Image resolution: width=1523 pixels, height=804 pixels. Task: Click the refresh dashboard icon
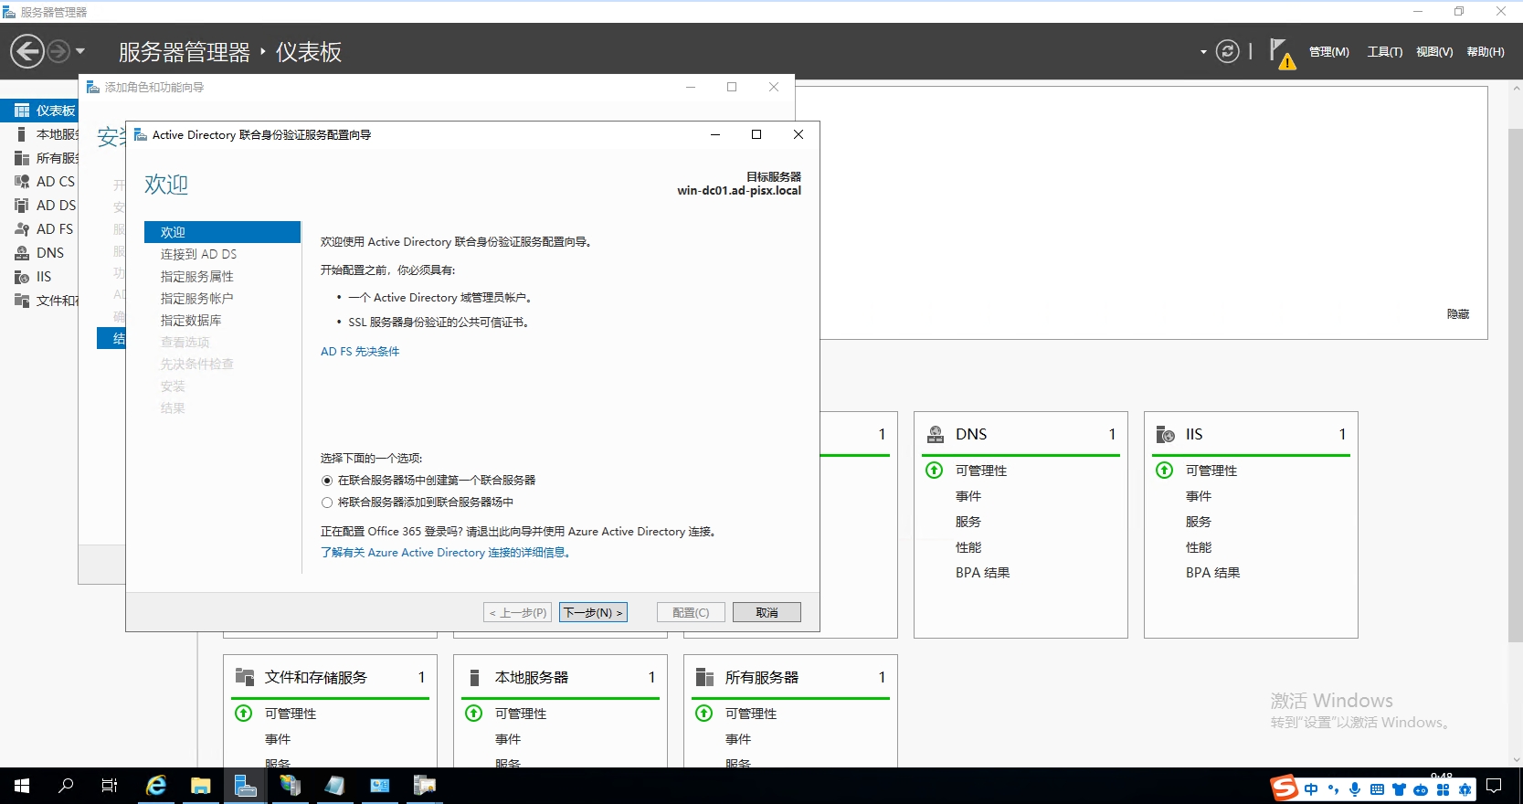click(x=1228, y=52)
